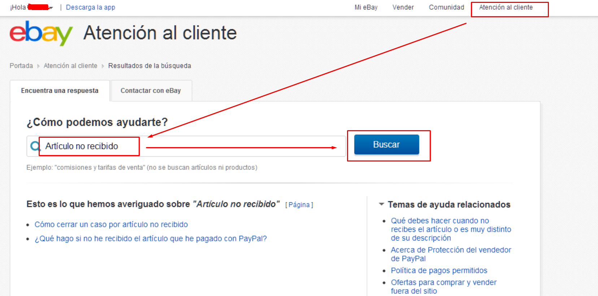
Task: Click the Buscar button
Action: pos(386,145)
